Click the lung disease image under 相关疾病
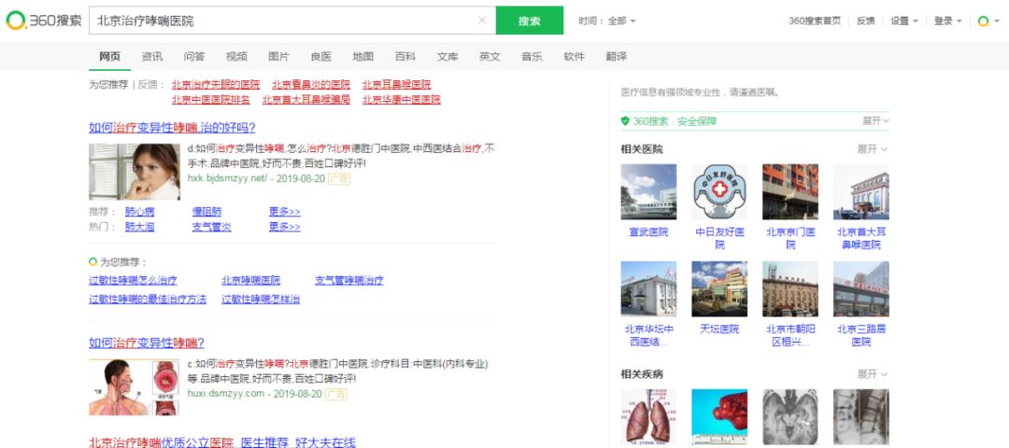 [x=648, y=416]
